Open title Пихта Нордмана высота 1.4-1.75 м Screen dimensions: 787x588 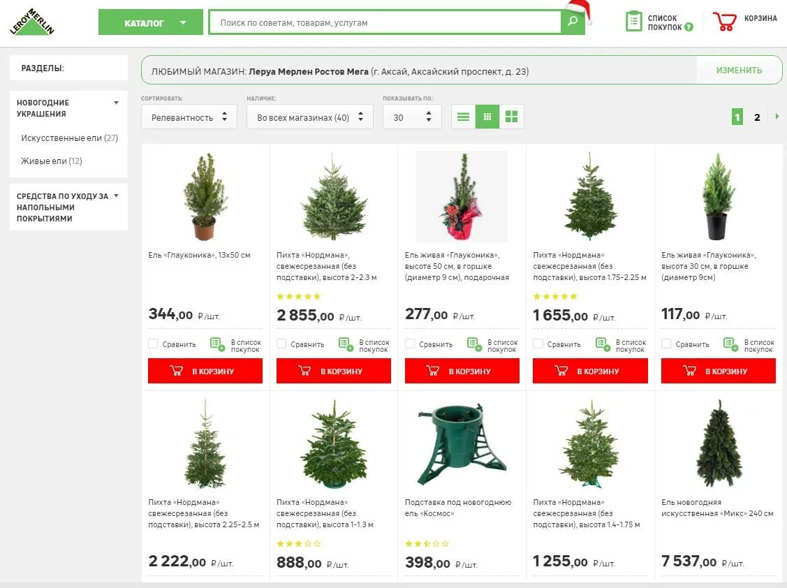tap(587, 513)
